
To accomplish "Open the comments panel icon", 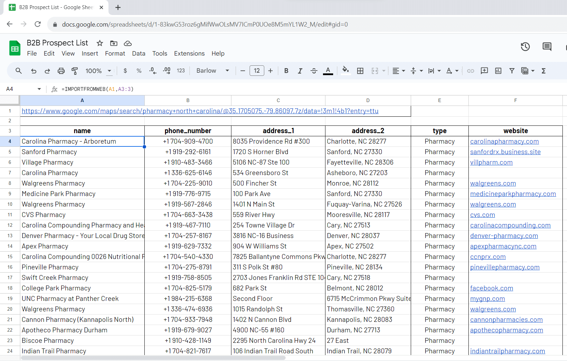I will 547,47.
